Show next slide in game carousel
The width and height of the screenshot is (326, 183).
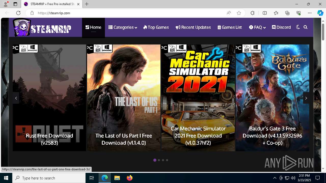pyautogui.click(x=306, y=98)
